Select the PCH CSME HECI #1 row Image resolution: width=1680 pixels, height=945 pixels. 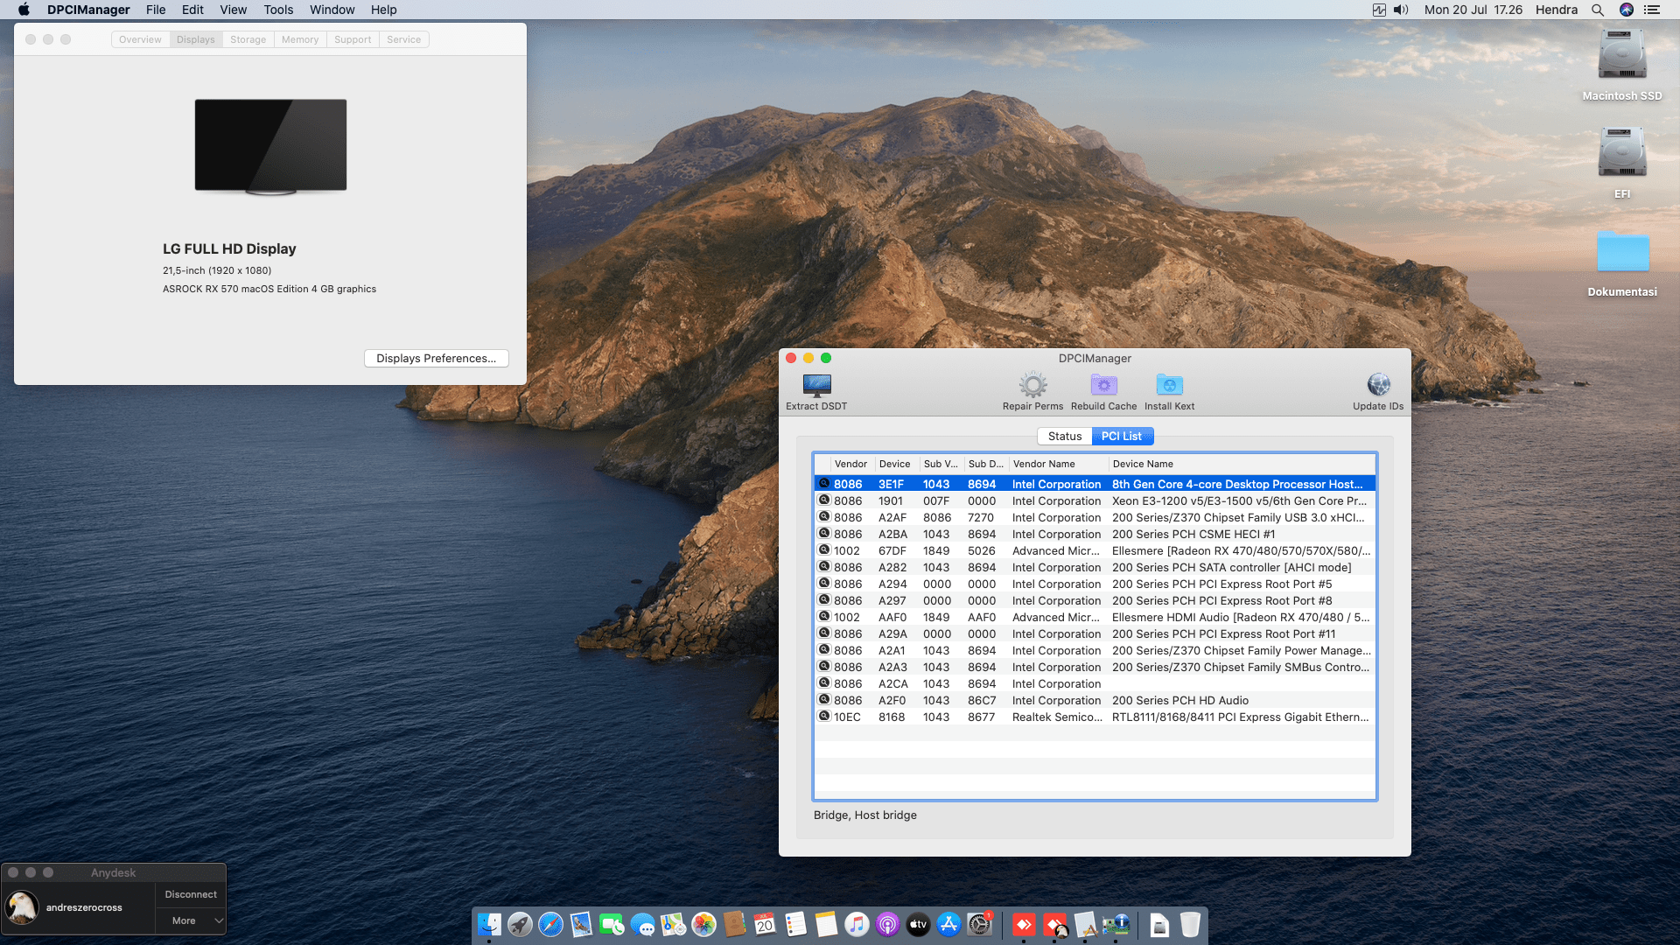(x=1095, y=534)
